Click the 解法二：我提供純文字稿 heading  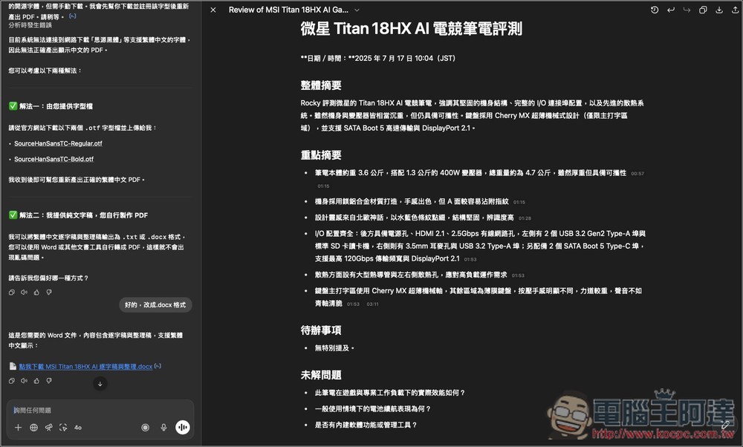(83, 215)
